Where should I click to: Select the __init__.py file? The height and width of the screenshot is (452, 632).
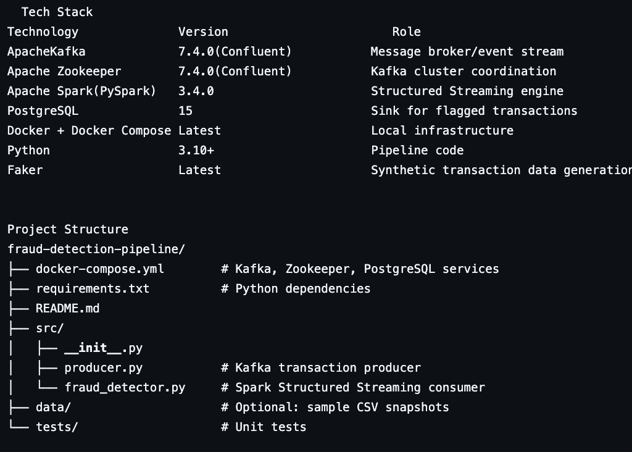click(103, 348)
